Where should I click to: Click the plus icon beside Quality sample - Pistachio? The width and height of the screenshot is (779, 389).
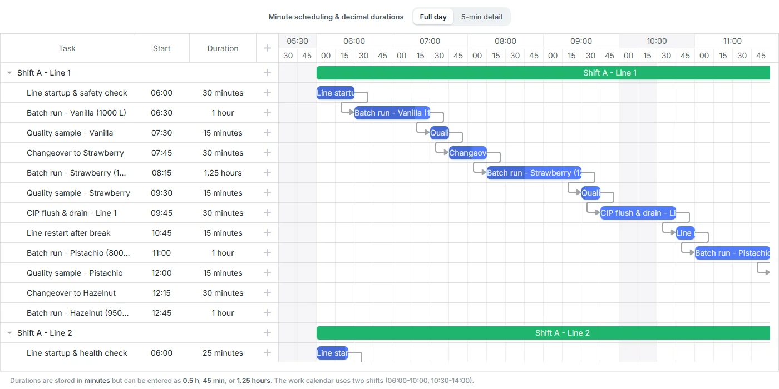[x=267, y=273]
